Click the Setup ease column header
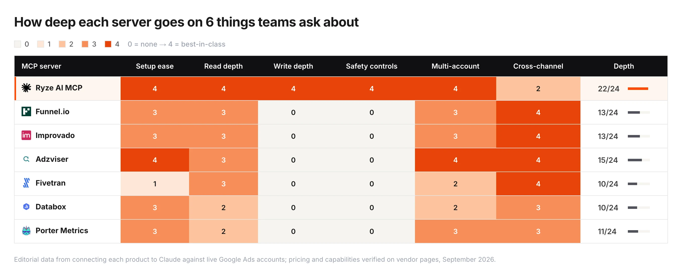 click(x=155, y=66)
